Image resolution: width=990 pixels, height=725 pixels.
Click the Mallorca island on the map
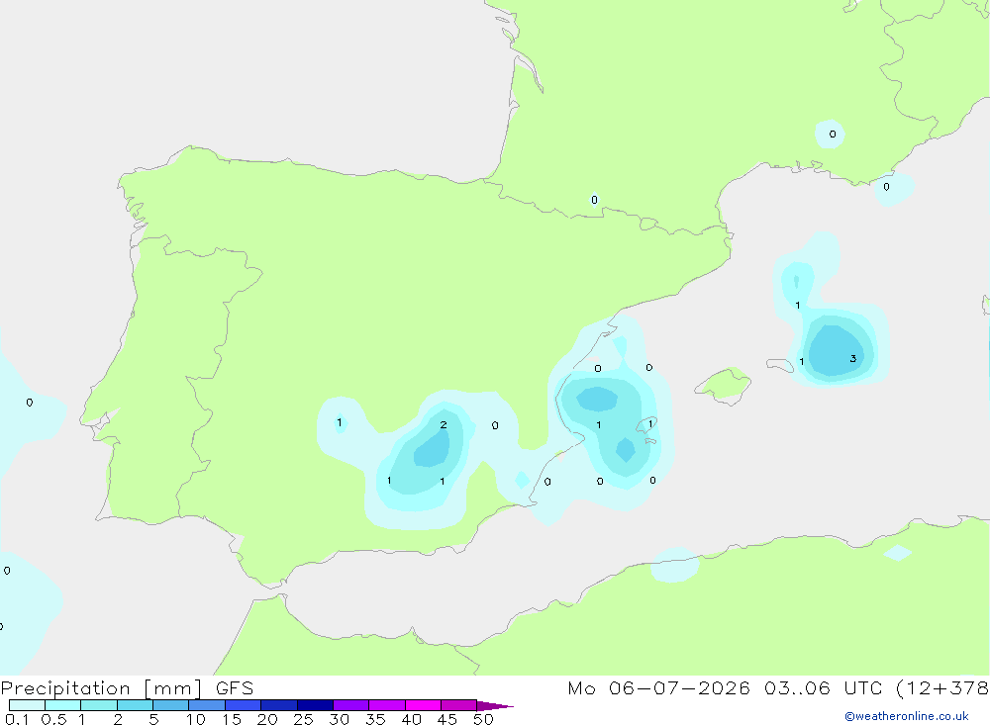click(x=724, y=384)
